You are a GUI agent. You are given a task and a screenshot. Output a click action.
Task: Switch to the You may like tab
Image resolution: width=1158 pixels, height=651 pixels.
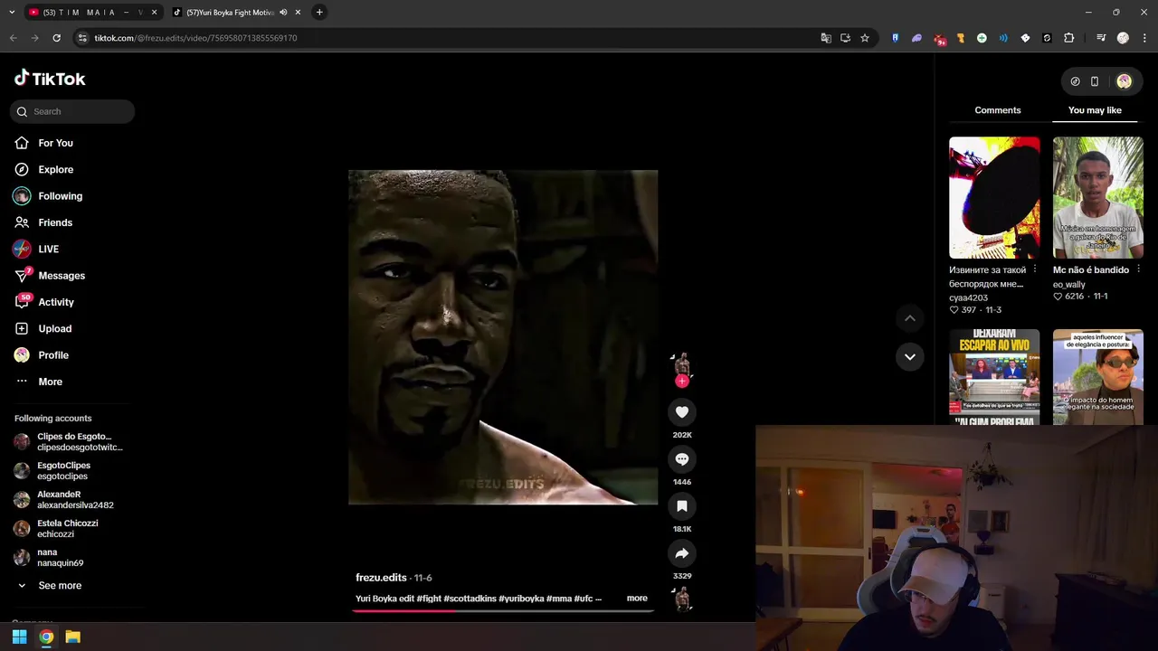point(1095,110)
